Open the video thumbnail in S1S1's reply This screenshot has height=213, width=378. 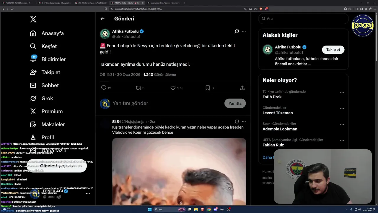pos(179,172)
